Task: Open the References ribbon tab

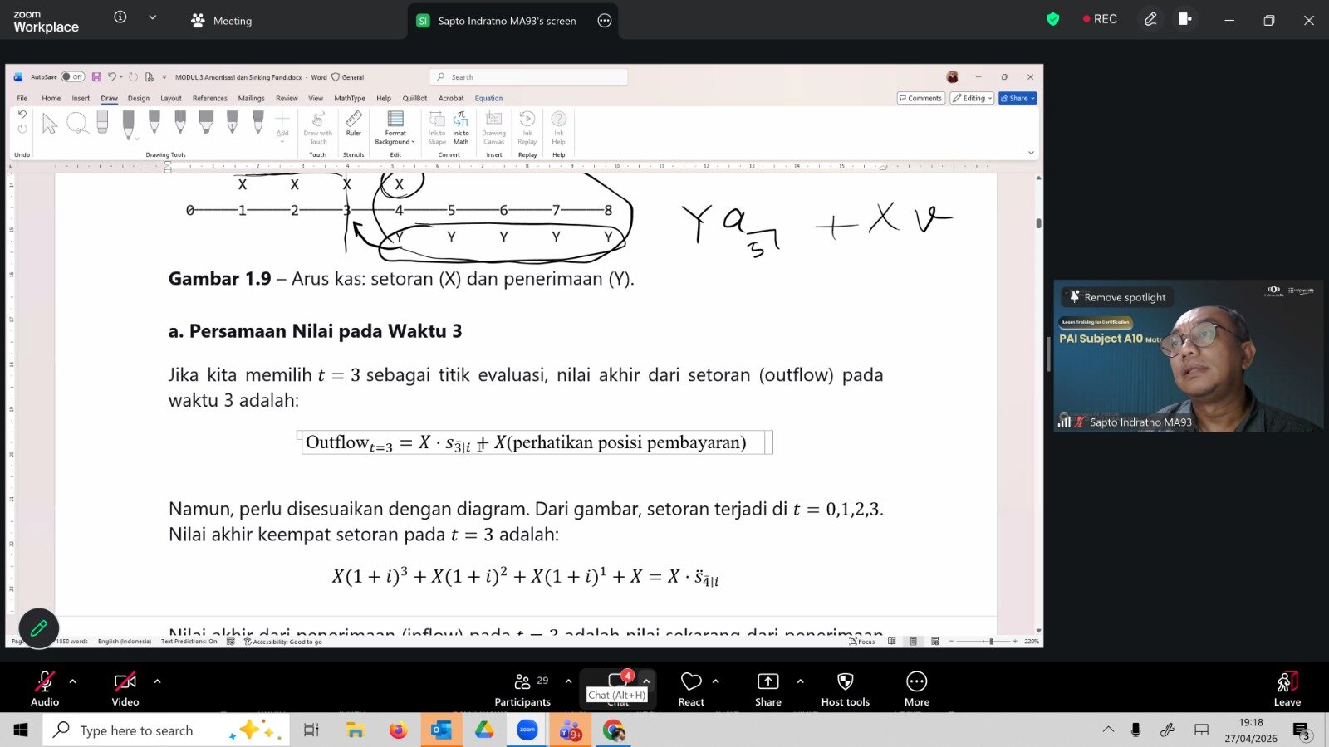Action: tap(210, 99)
